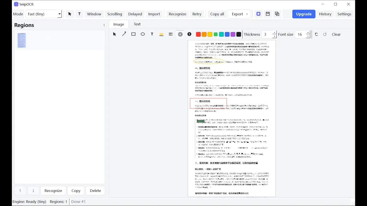Select the numbered step marker tool
Viewport: 367px width, 206px height.
(189, 34)
